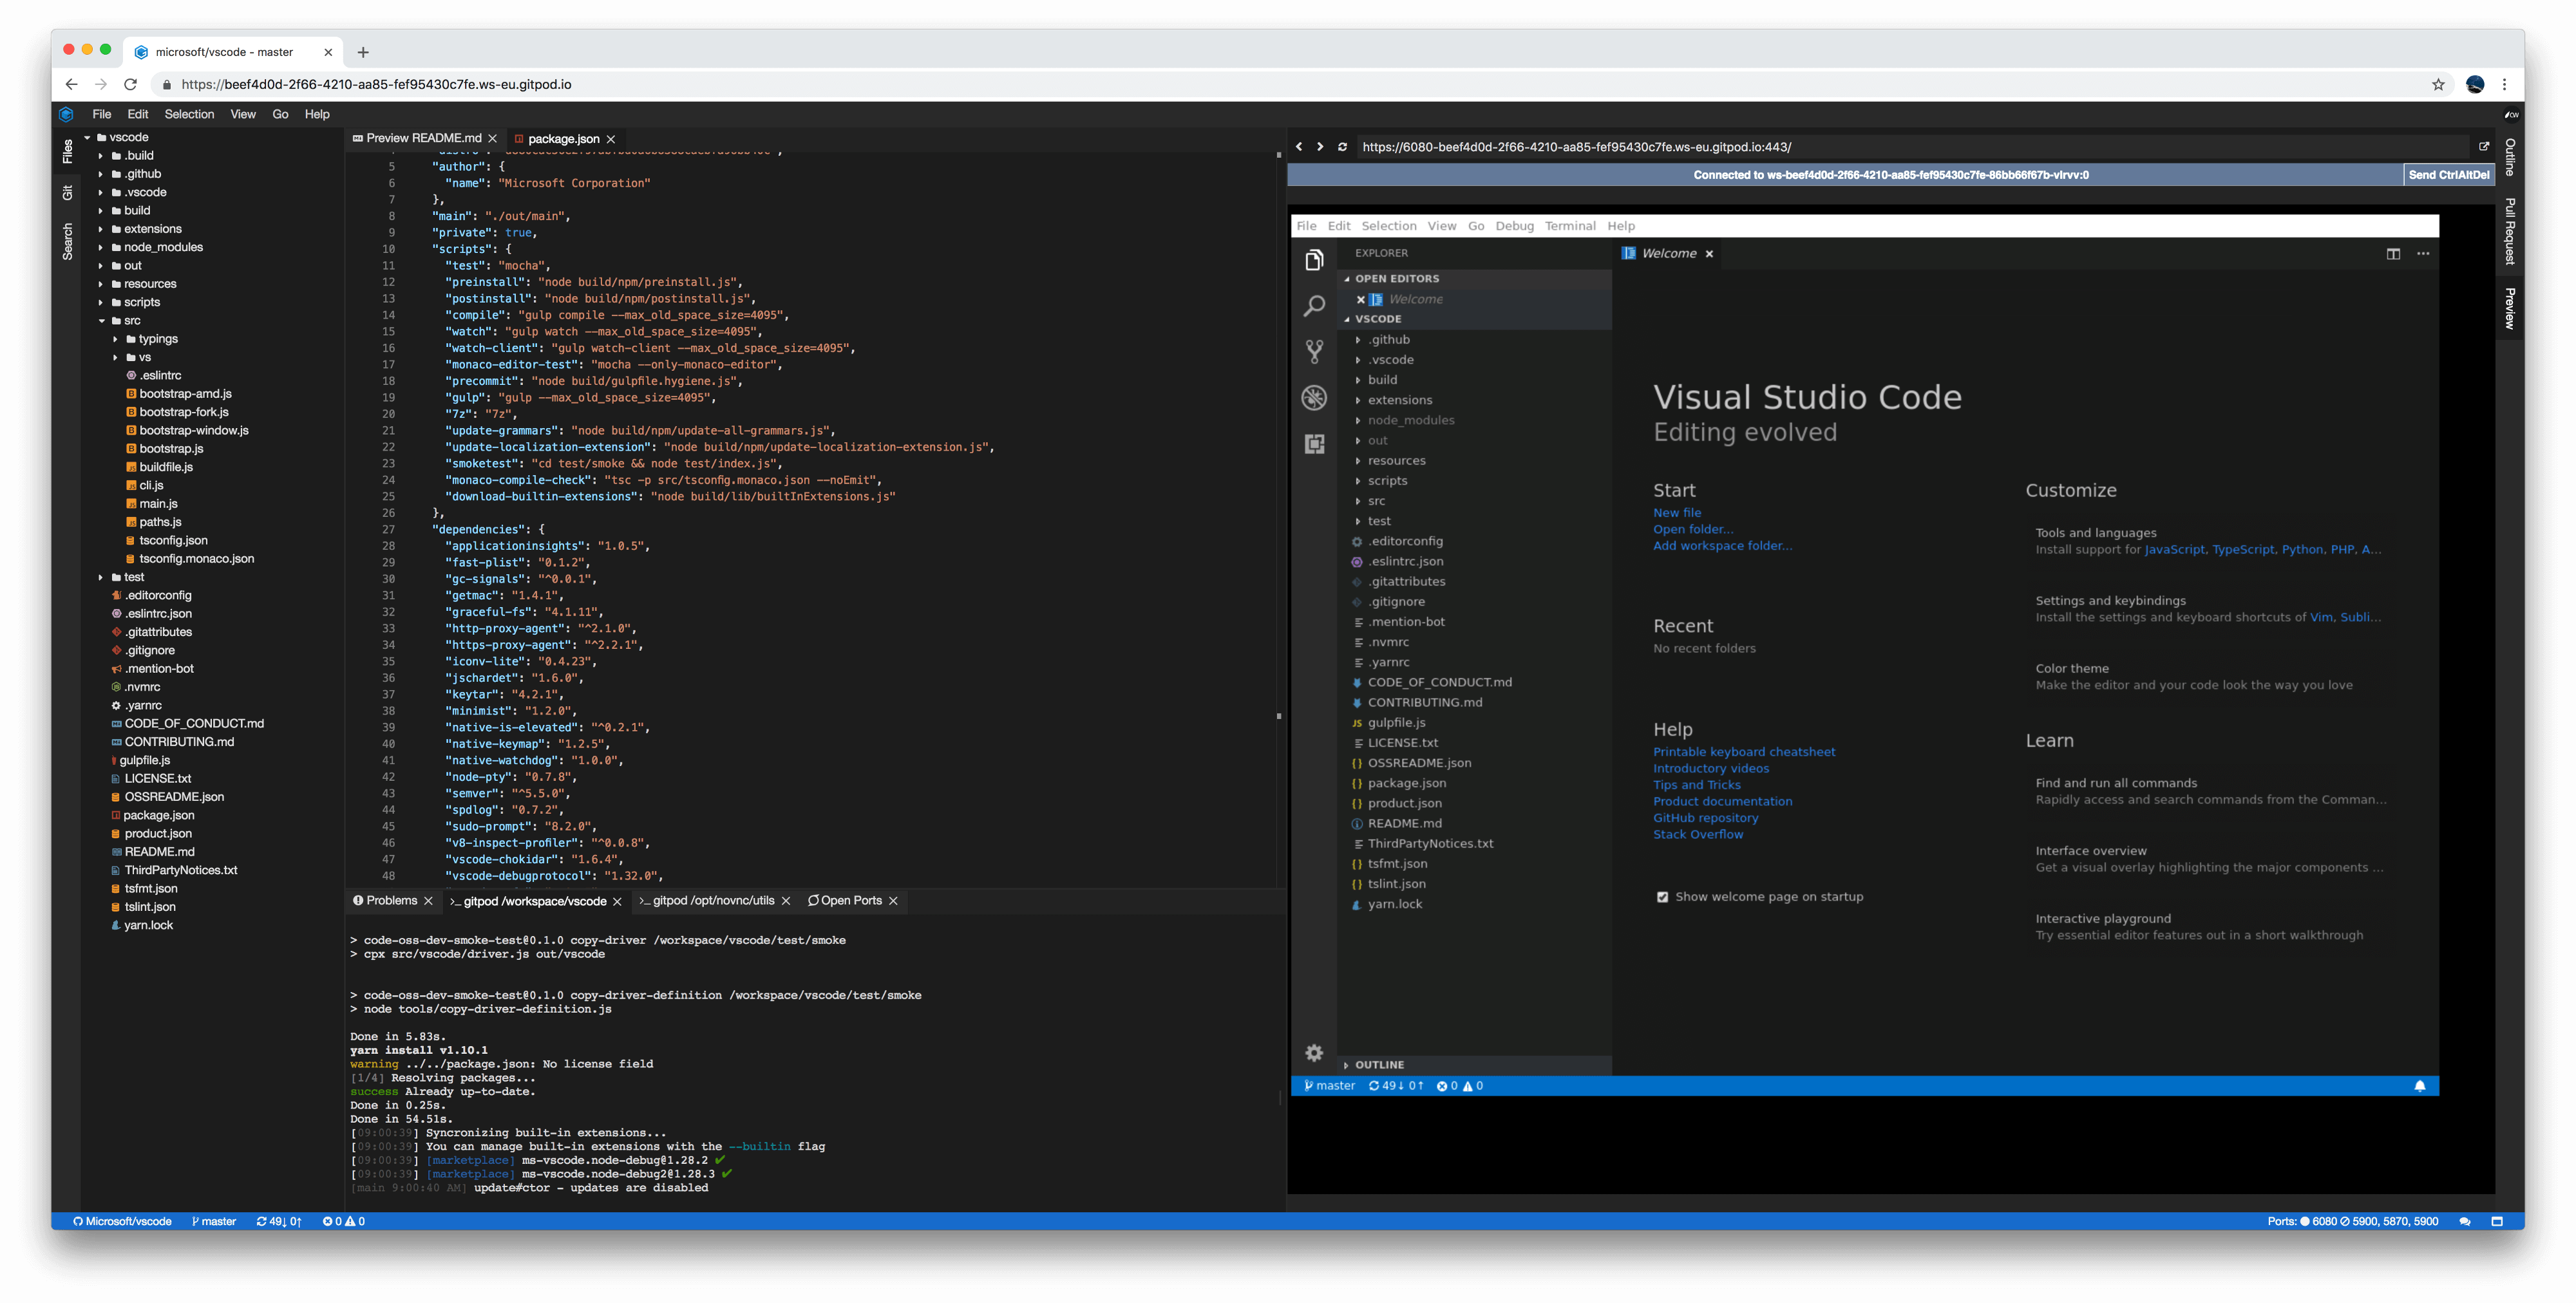Click the Extensions icon in activity bar

pyautogui.click(x=1314, y=444)
